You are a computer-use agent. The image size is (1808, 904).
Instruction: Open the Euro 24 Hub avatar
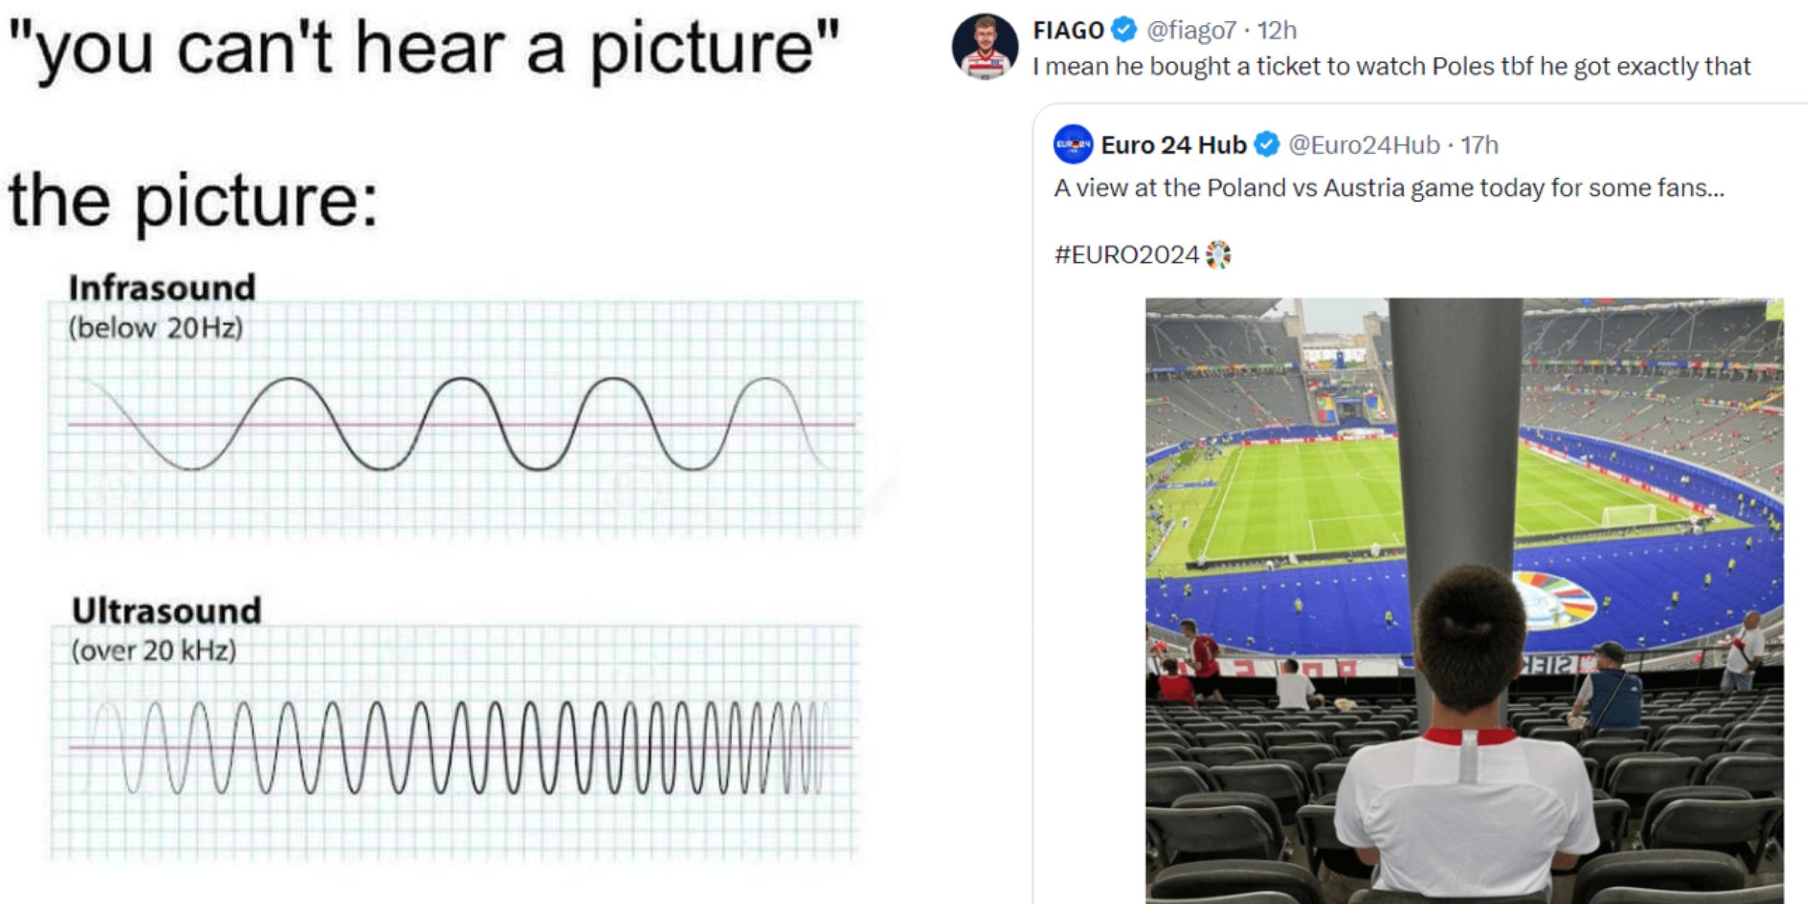pyautogui.click(x=1073, y=145)
